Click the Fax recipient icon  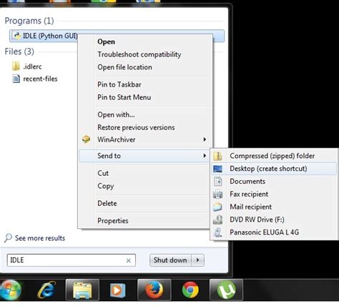click(x=217, y=194)
